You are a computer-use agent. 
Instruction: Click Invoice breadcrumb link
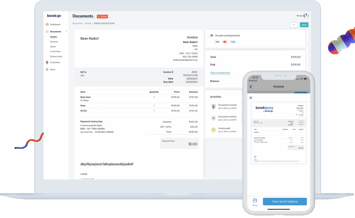tap(88, 23)
